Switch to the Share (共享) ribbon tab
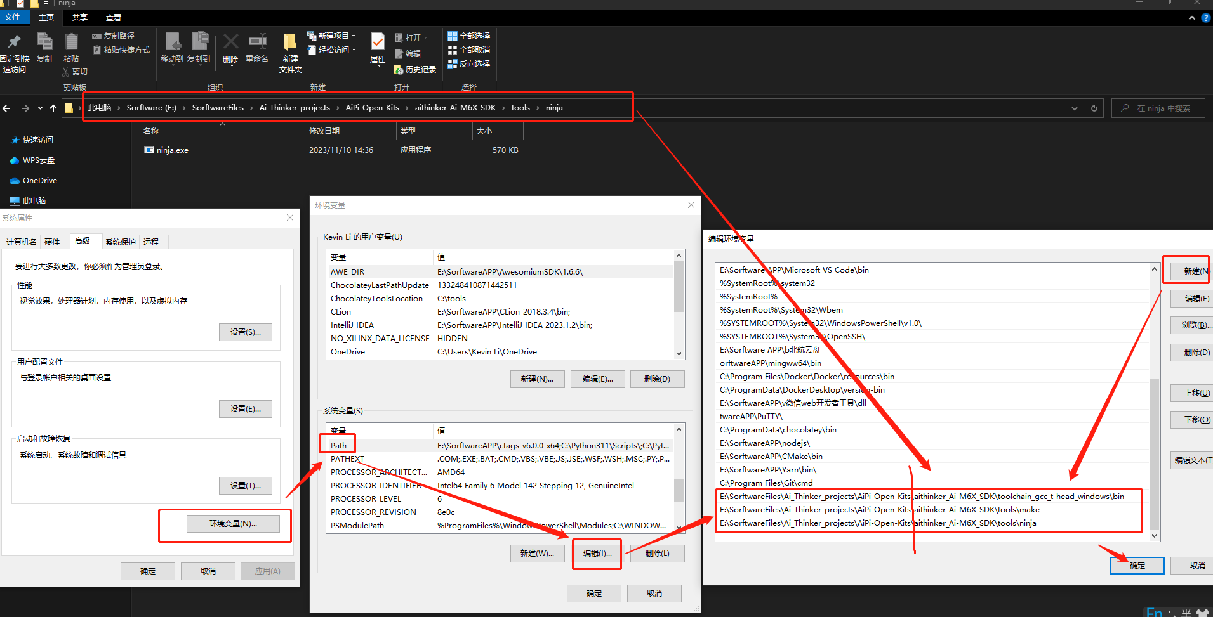This screenshot has height=617, width=1213. [79, 18]
